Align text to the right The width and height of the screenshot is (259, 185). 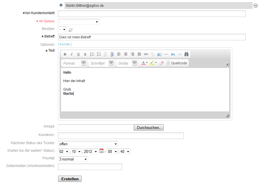click(x=132, y=54)
